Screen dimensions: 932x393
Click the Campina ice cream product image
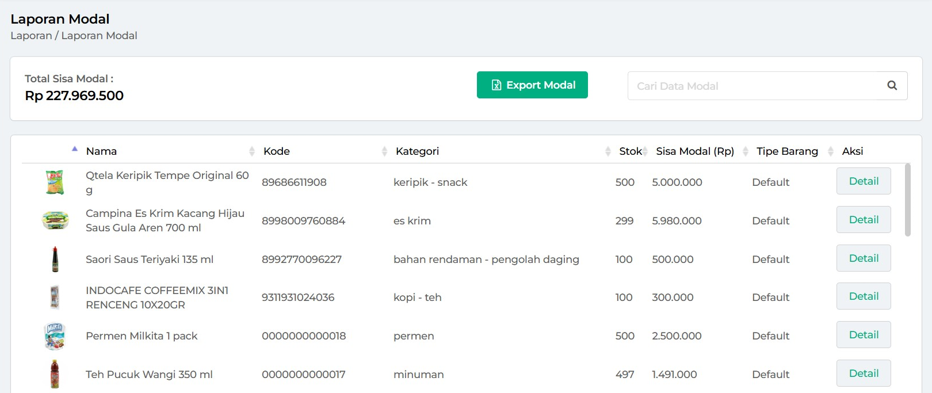coord(55,220)
